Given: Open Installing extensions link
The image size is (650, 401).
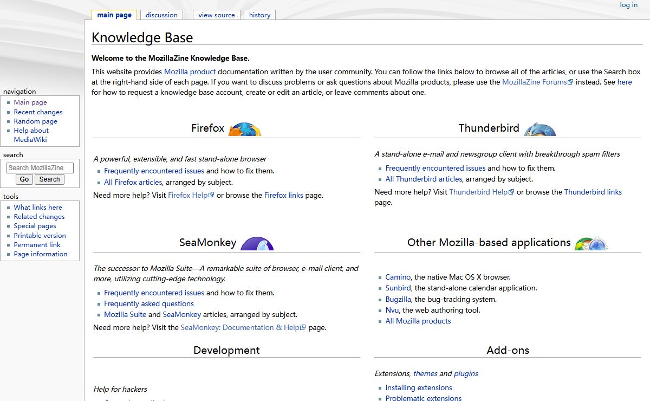Looking at the screenshot, I should point(419,388).
